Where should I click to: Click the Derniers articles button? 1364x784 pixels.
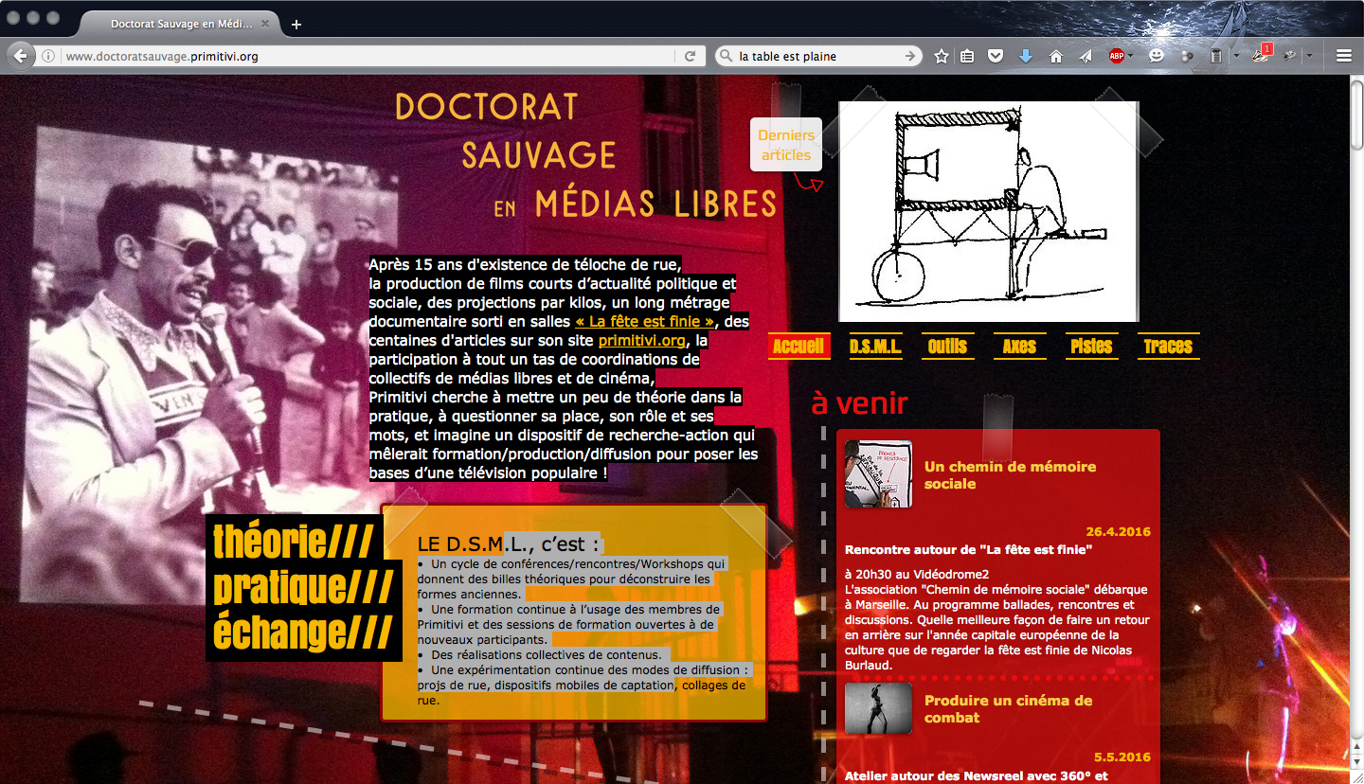pyautogui.click(x=785, y=144)
